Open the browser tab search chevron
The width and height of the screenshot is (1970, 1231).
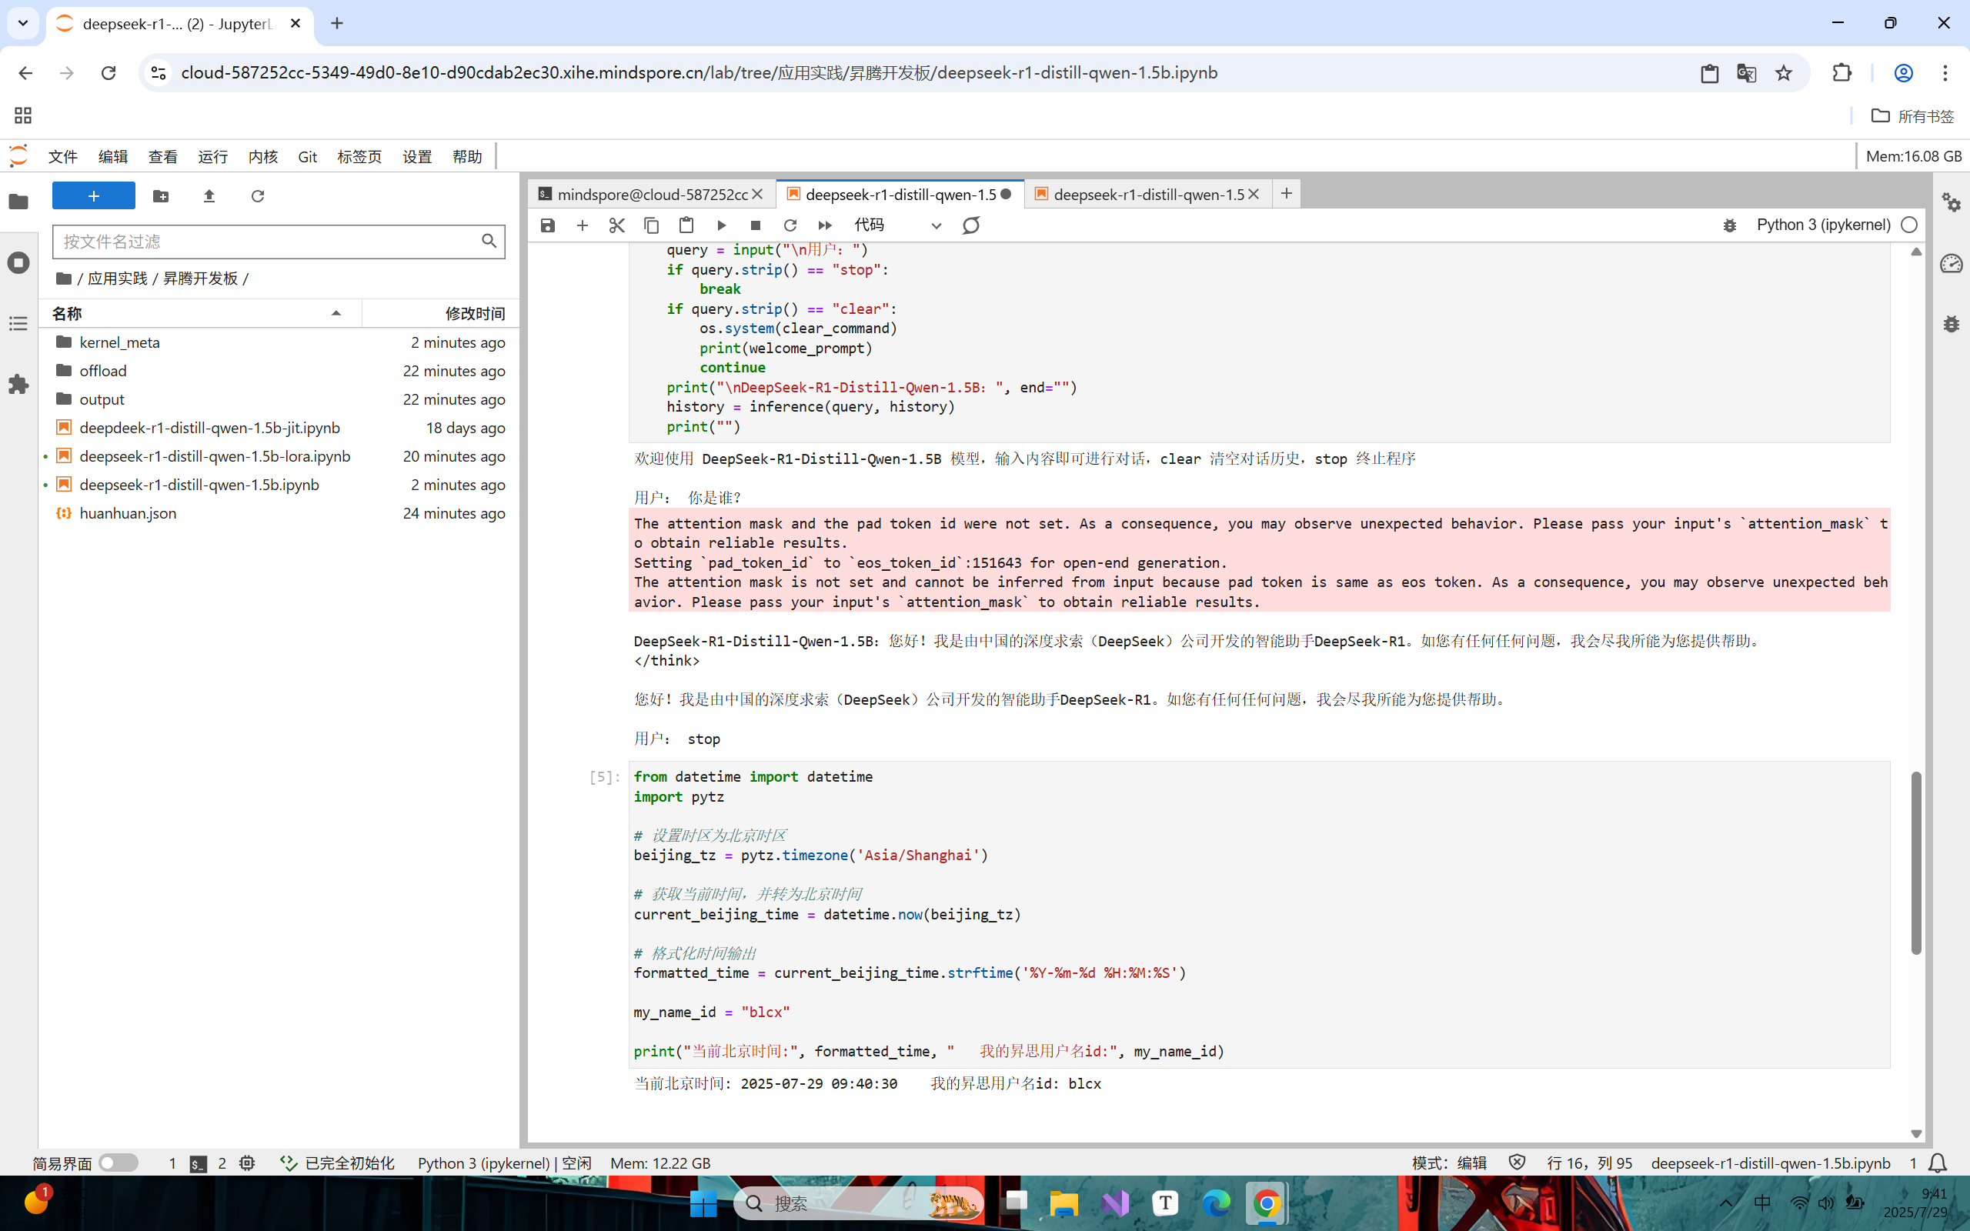click(x=23, y=24)
